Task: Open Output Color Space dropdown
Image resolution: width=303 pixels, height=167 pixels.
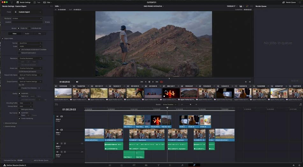Action: [x=30, y=75]
